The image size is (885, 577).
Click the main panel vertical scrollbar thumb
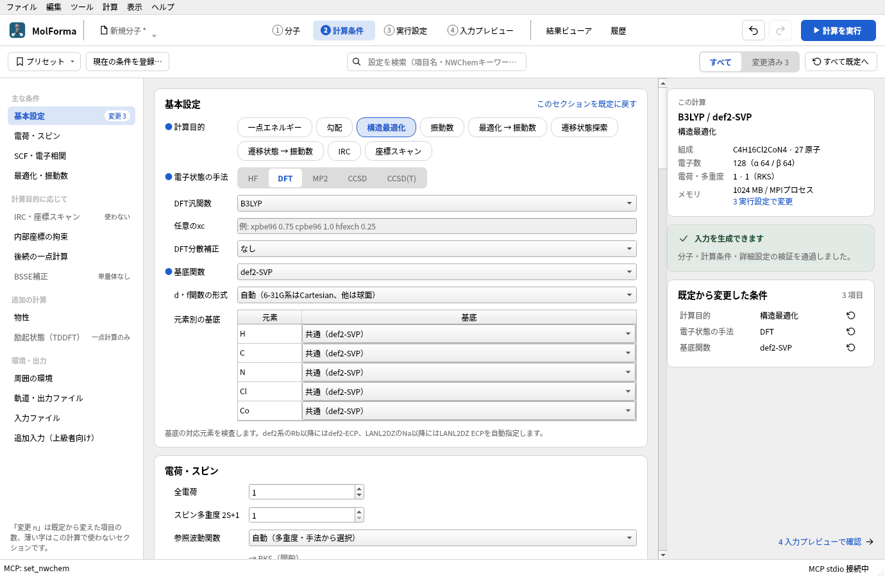coord(662,128)
